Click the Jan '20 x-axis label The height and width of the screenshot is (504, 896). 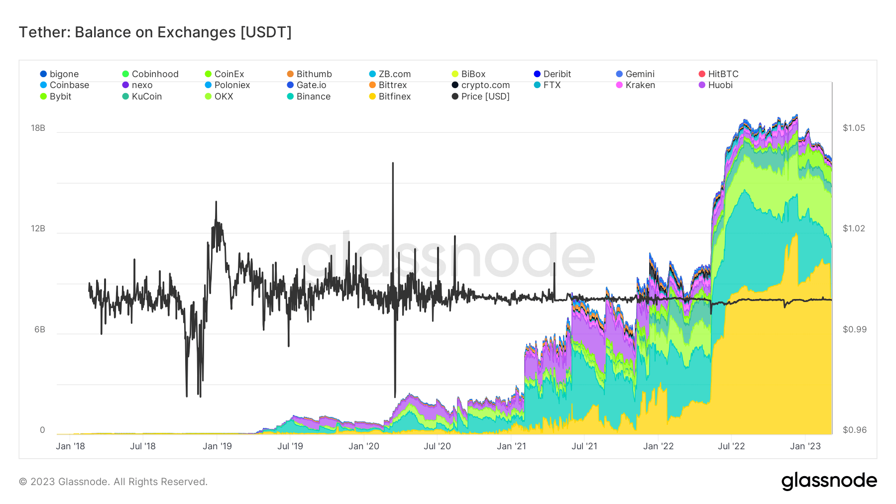[364, 446]
